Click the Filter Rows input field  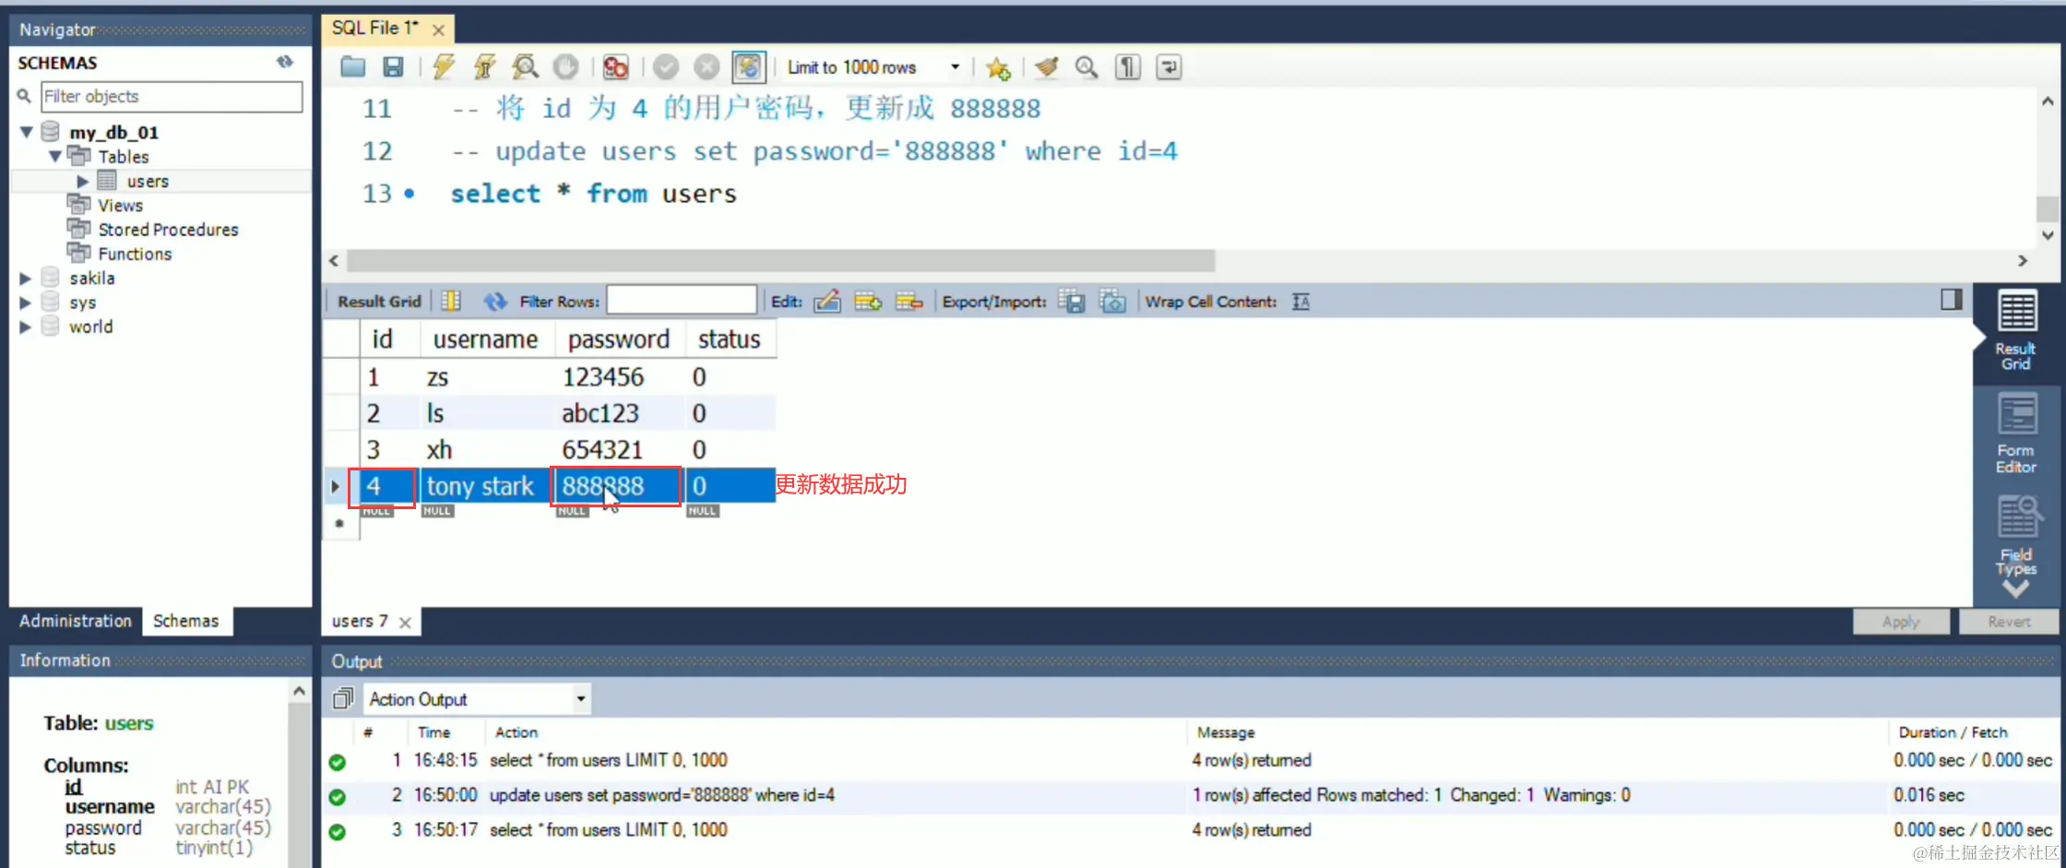click(682, 301)
